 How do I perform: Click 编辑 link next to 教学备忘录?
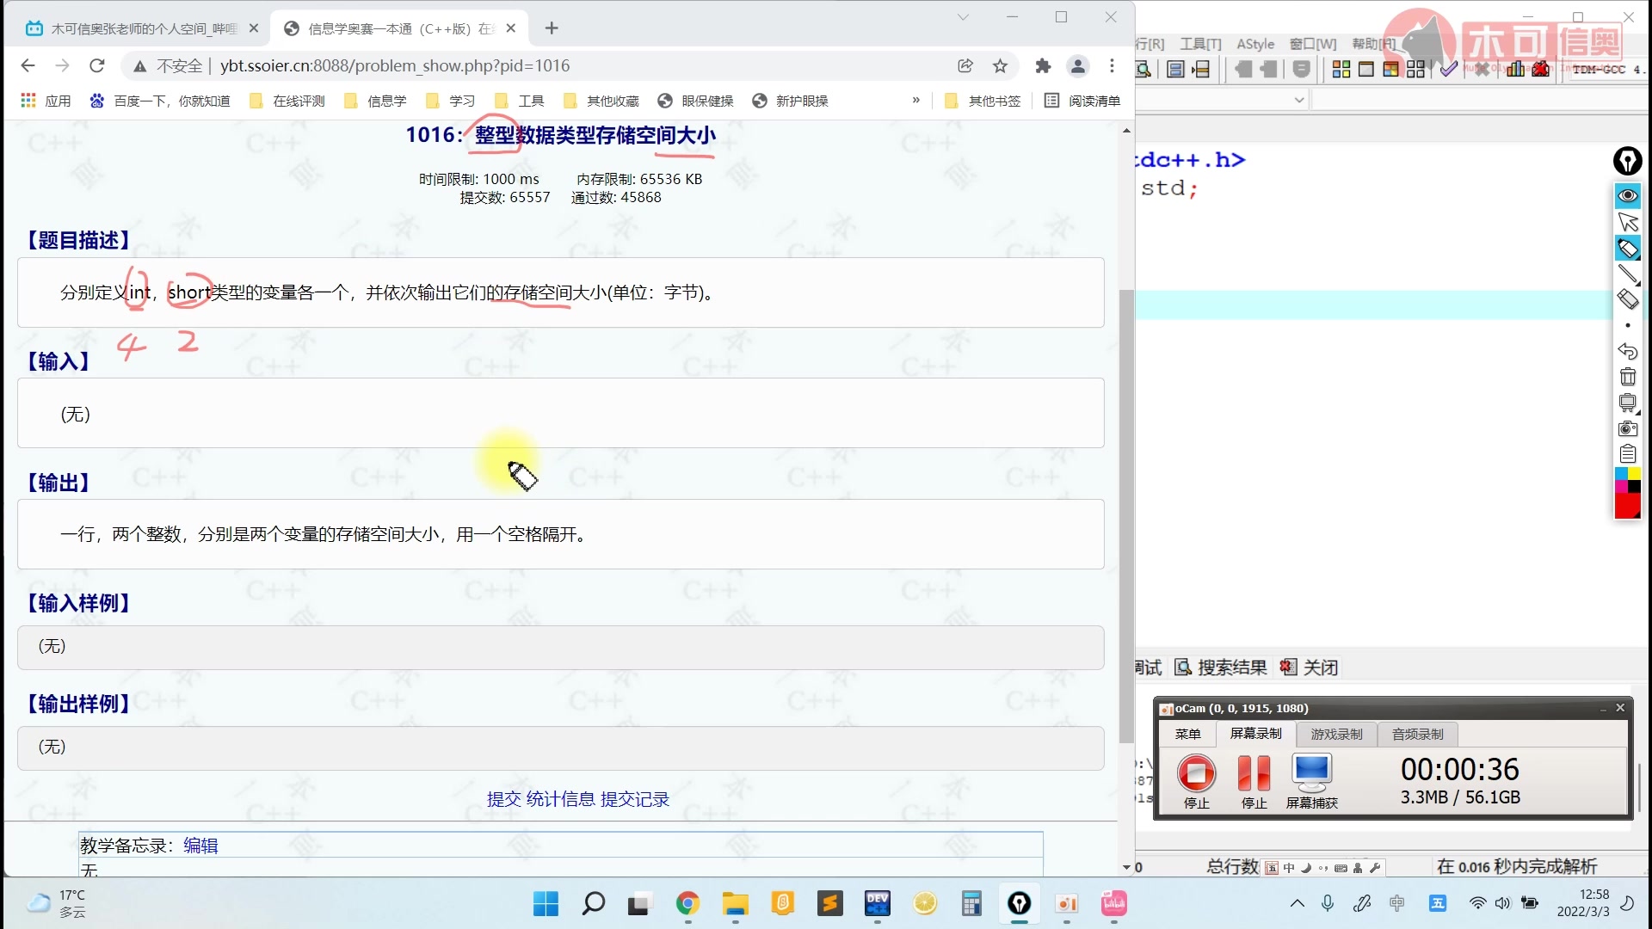pos(200,845)
